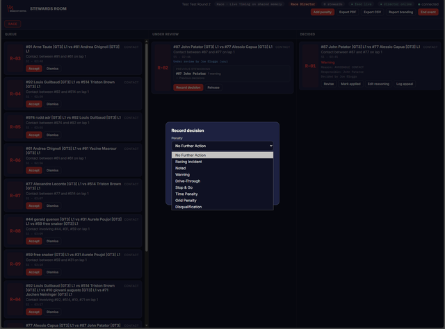Revise the R-01 decision

coord(329,84)
